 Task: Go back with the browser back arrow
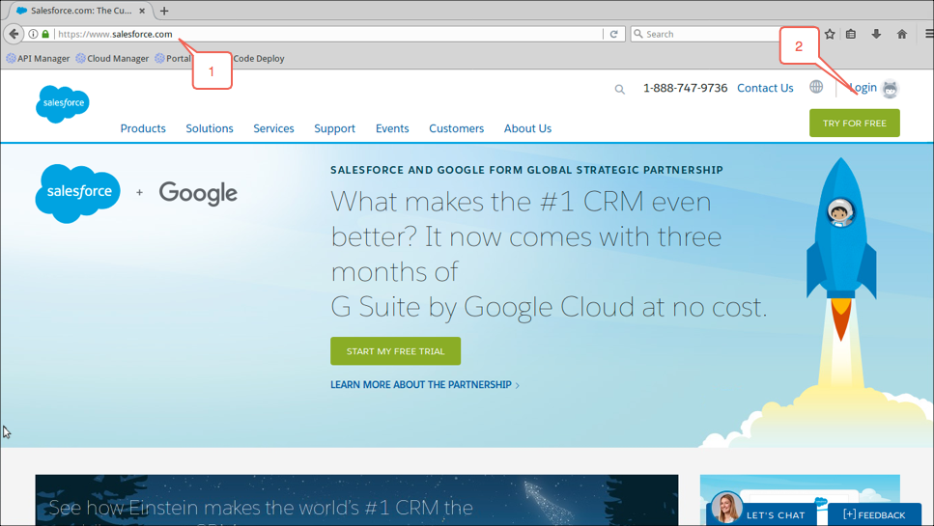coord(14,34)
